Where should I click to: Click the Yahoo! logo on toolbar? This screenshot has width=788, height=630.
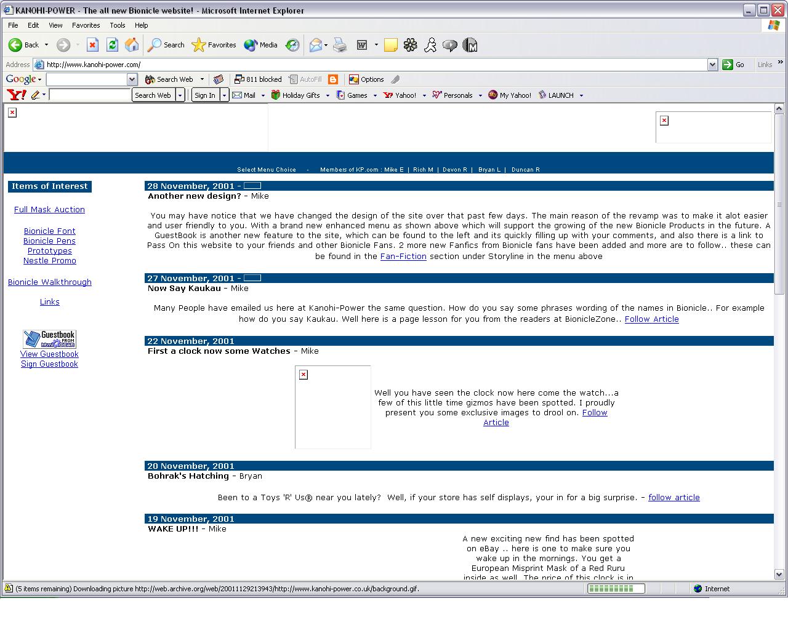(16, 95)
